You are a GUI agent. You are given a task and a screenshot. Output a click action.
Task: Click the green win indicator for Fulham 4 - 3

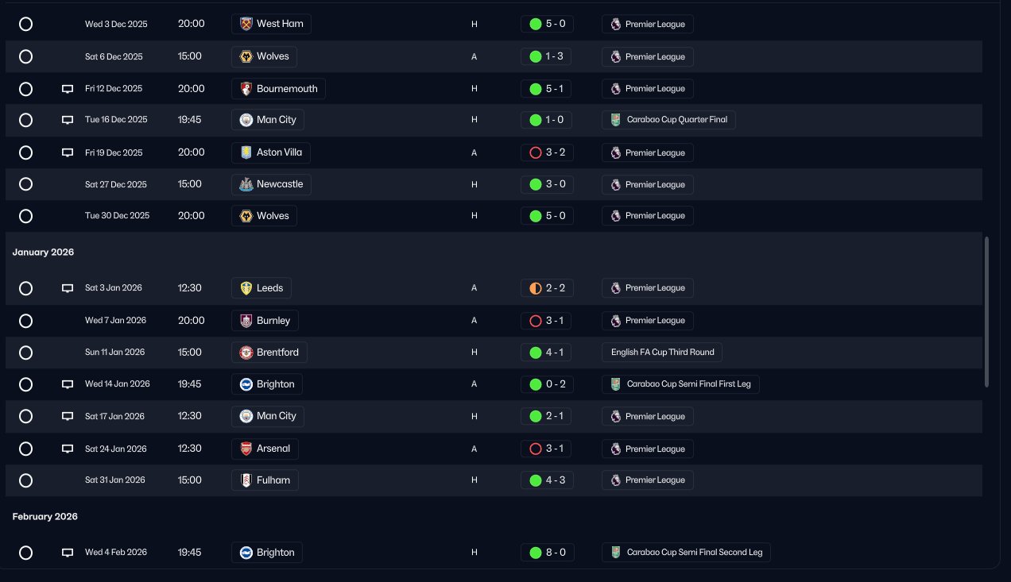tap(535, 480)
